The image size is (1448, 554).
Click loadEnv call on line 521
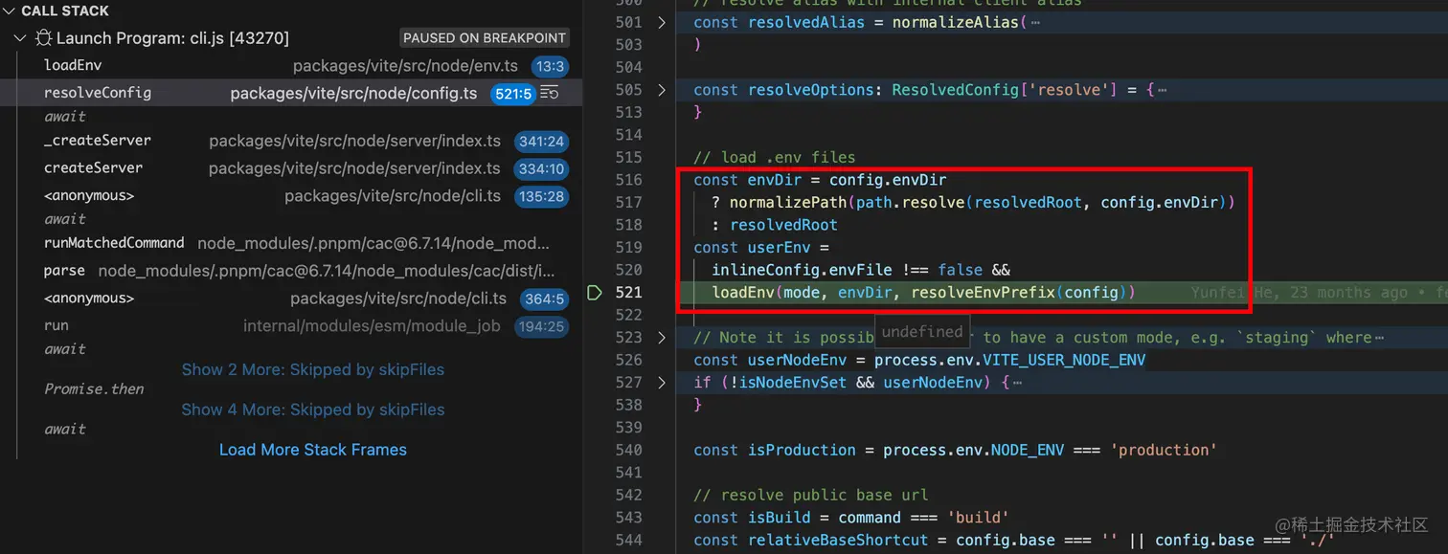(x=743, y=292)
